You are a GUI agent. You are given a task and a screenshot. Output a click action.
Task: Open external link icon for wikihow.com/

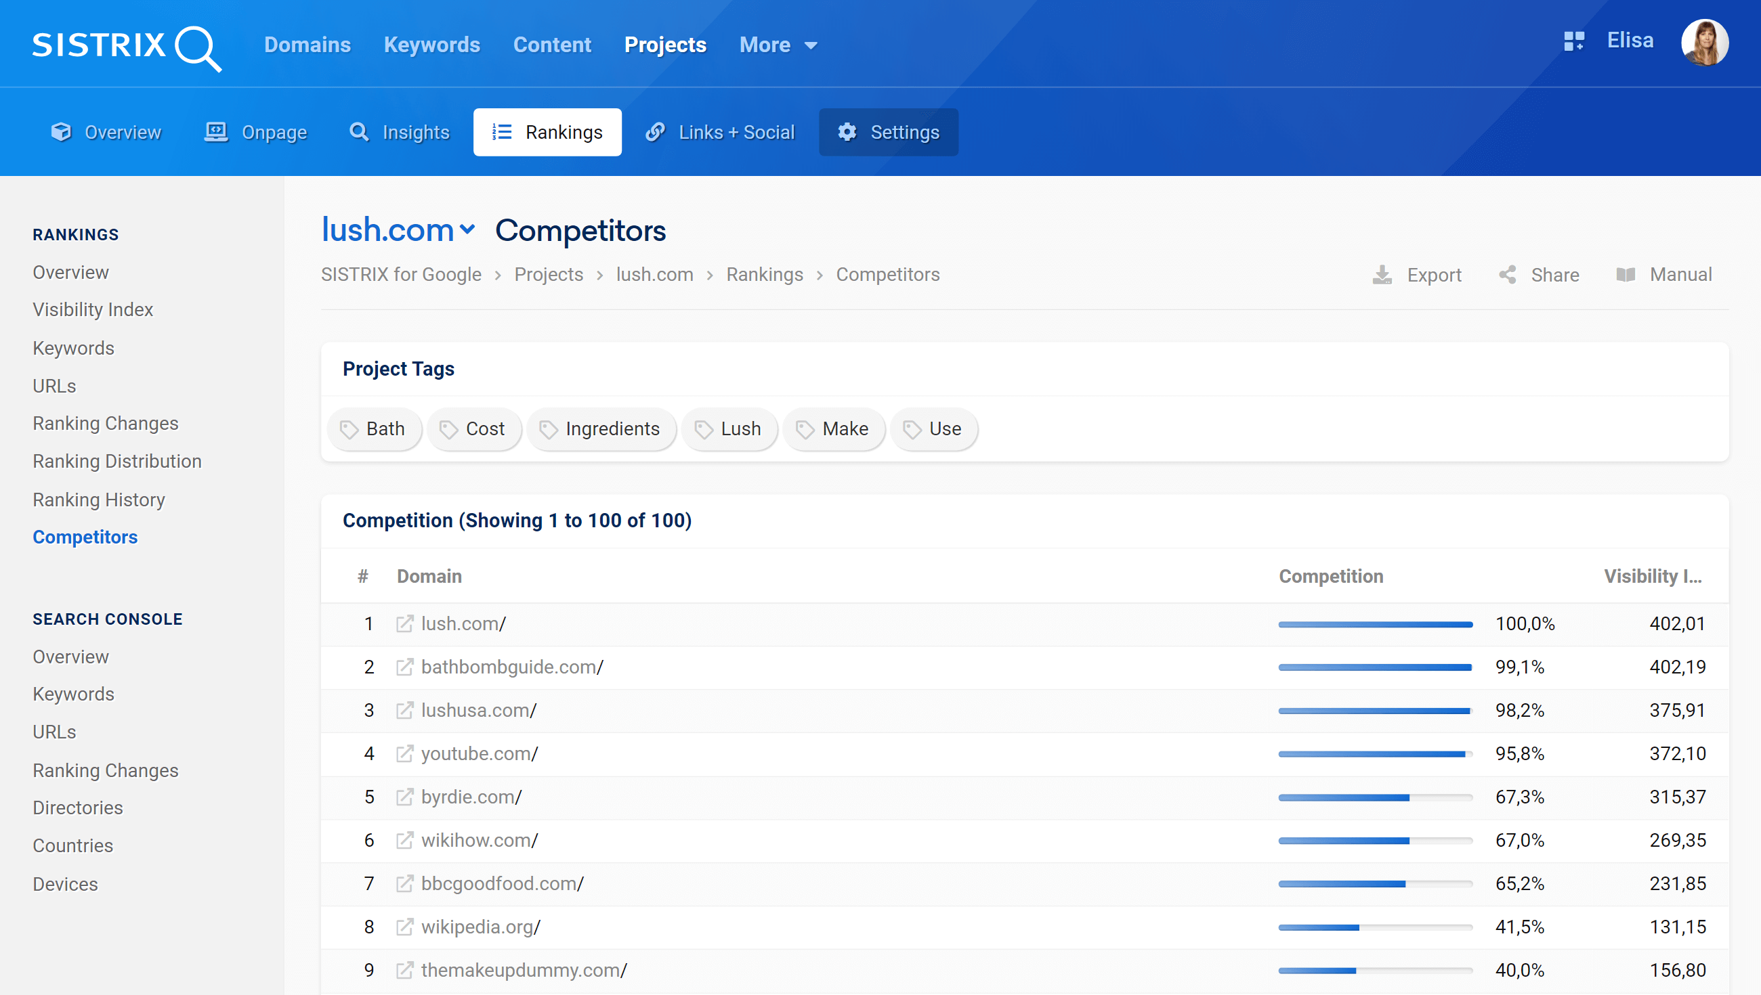[405, 840]
